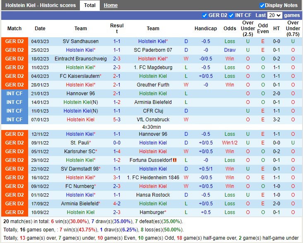Open the 1-4 result at Karlsruher SC

point(117,152)
